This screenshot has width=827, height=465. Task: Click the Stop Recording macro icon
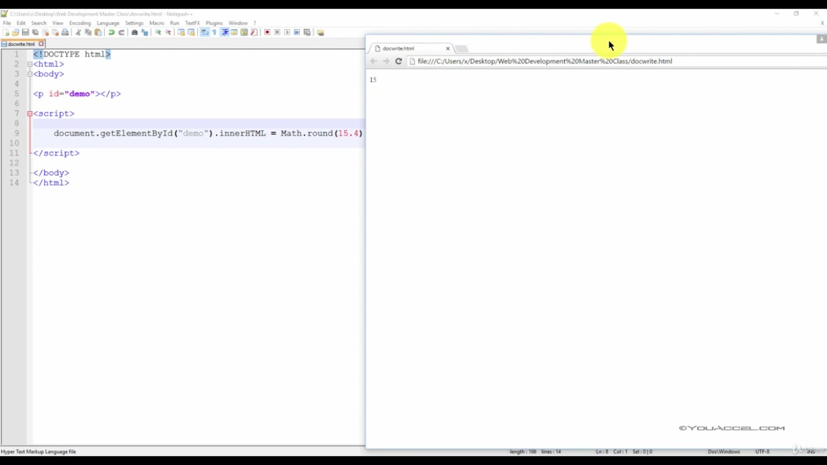[277, 32]
